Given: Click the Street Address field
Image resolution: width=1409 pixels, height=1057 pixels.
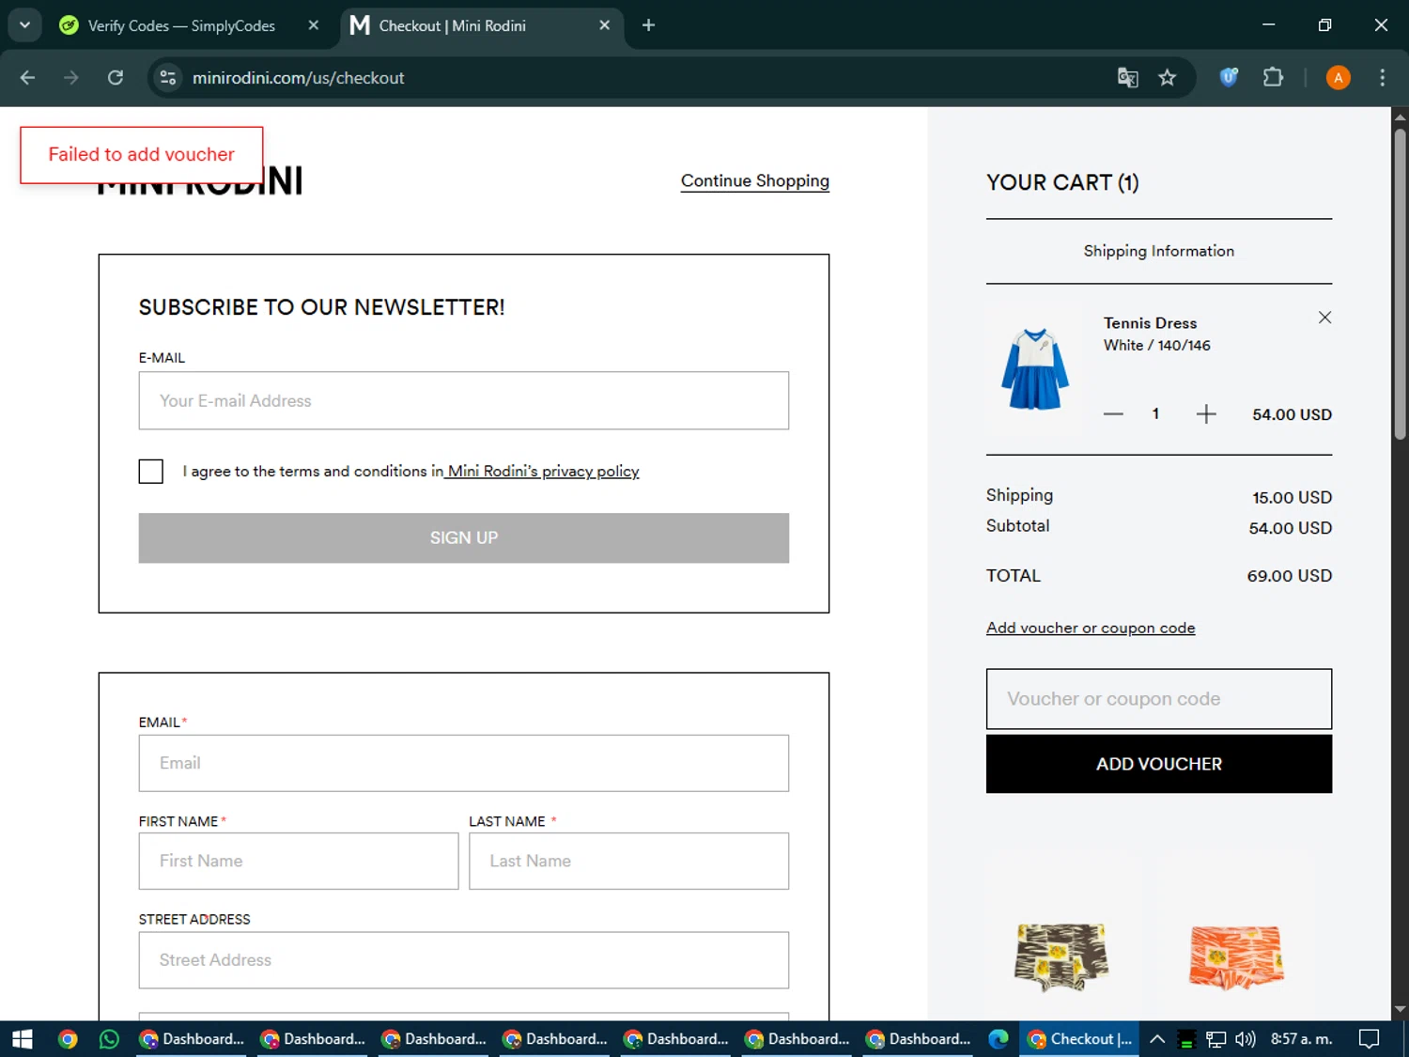Looking at the screenshot, I should click(464, 959).
